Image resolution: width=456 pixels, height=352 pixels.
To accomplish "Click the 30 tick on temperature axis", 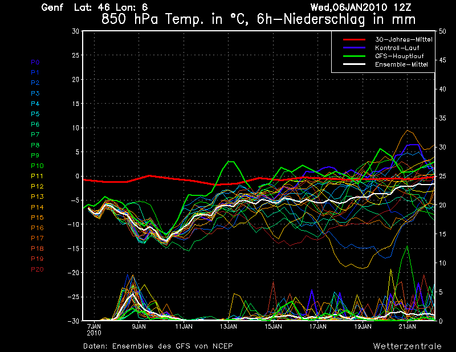I will click(x=76, y=31).
